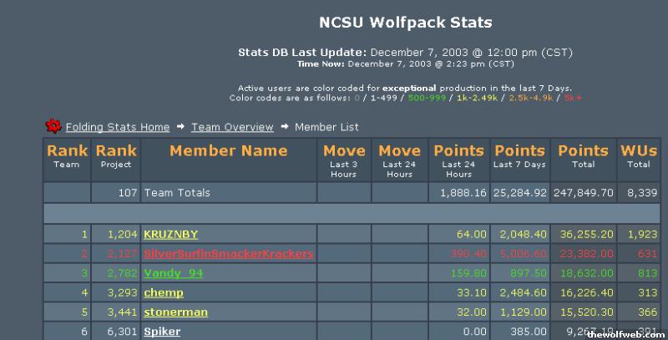
Task: Click the Member Name column header
Action: pos(228,151)
